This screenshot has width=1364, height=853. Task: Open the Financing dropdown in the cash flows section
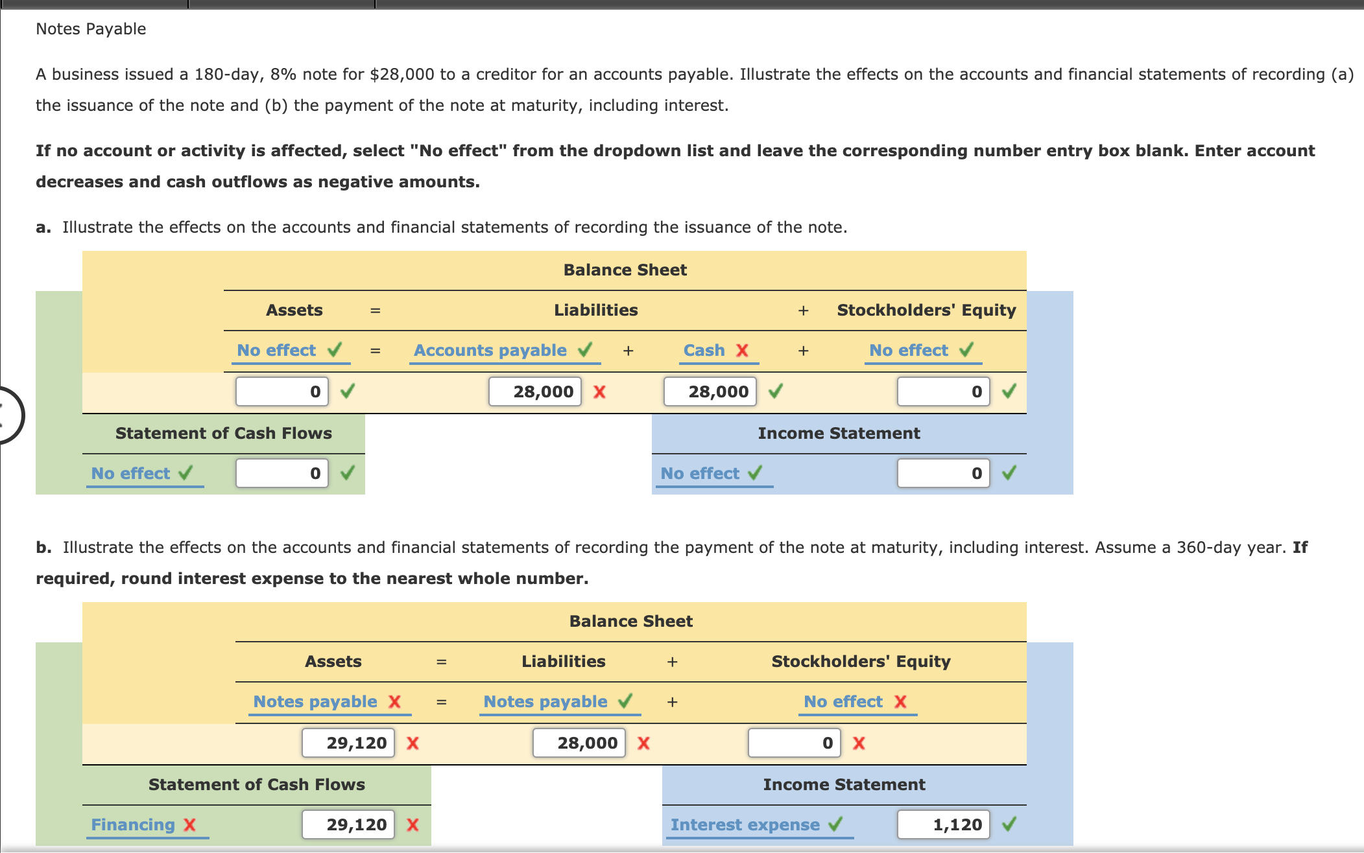pyautogui.click(x=132, y=824)
